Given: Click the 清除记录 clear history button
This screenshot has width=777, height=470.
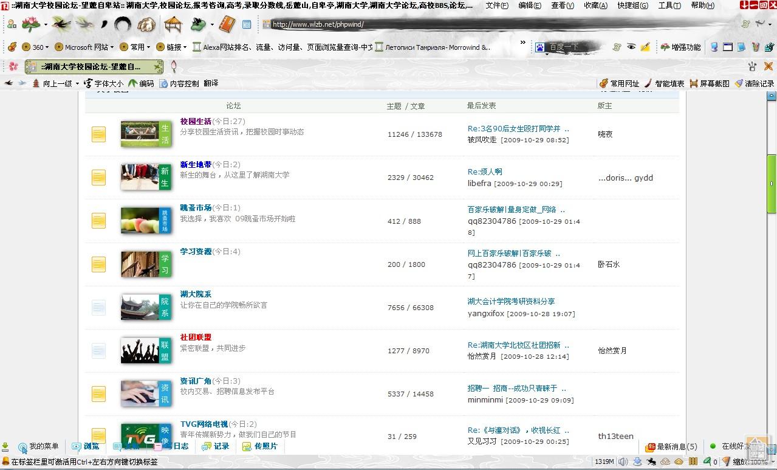Looking at the screenshot, I should point(754,83).
